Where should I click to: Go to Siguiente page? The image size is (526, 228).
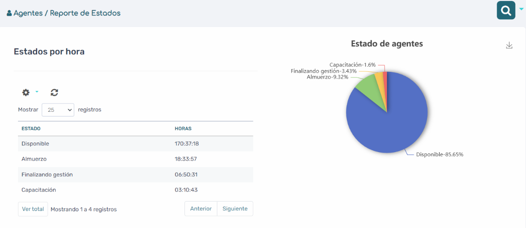click(x=235, y=209)
